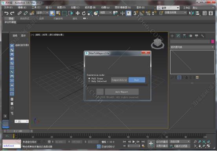Select the Unlink Selection chain icon
The width and height of the screenshot is (217, 151).
(26, 13)
